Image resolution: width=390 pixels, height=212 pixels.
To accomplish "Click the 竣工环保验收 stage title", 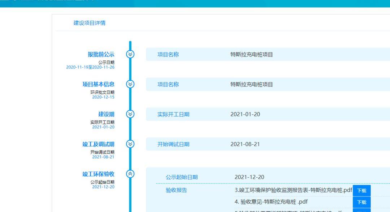I will pyautogui.click(x=98, y=174).
